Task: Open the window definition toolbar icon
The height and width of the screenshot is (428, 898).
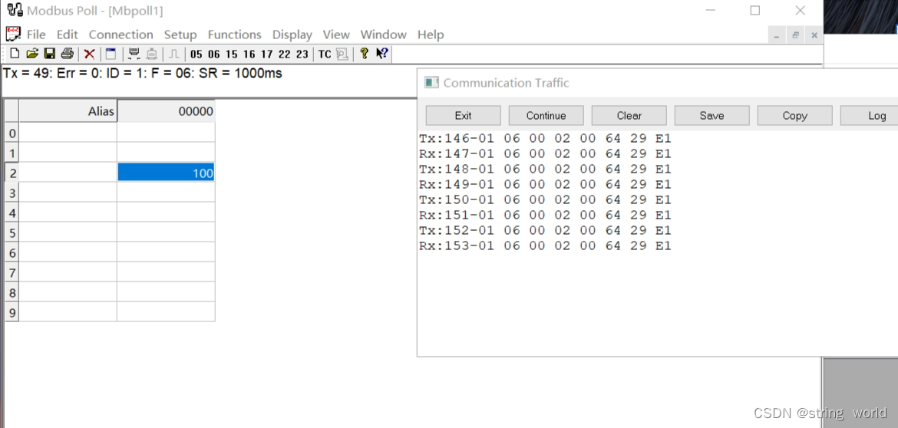Action: [x=111, y=54]
